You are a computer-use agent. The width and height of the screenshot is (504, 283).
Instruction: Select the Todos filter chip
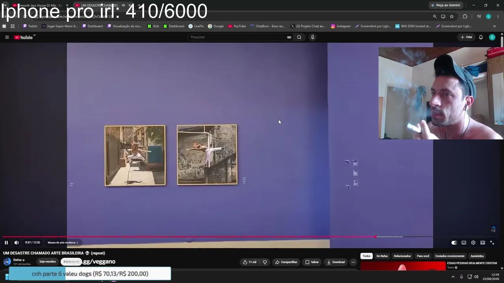pyautogui.click(x=367, y=256)
